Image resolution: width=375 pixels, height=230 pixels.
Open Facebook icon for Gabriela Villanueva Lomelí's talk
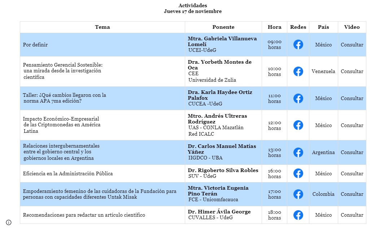(x=298, y=45)
